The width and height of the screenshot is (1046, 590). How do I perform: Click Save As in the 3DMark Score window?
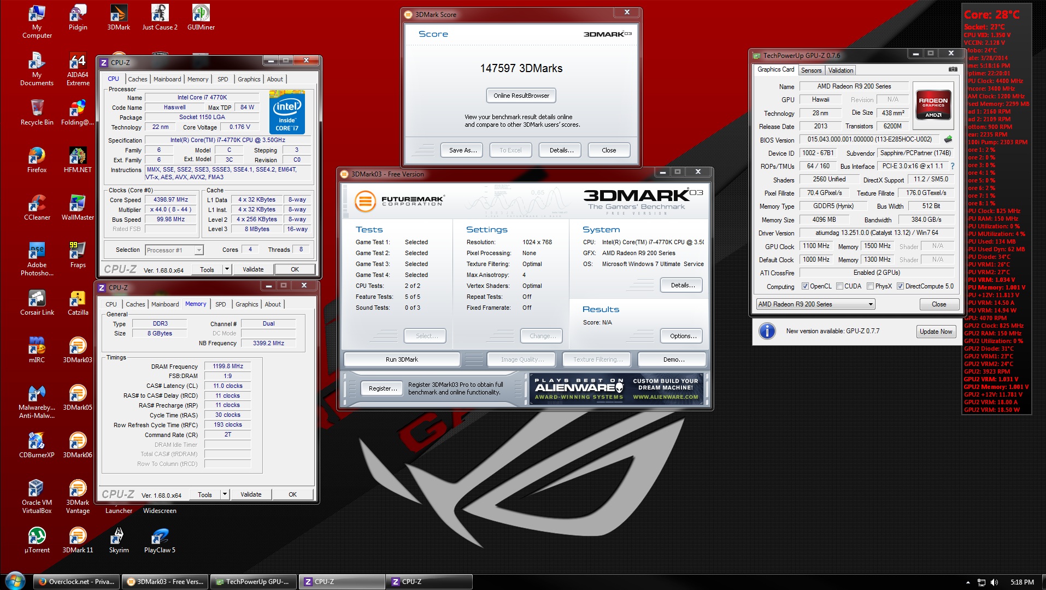pyautogui.click(x=462, y=150)
